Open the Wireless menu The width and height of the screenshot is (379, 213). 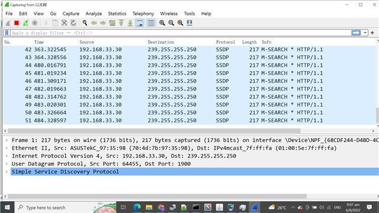pyautogui.click(x=169, y=14)
